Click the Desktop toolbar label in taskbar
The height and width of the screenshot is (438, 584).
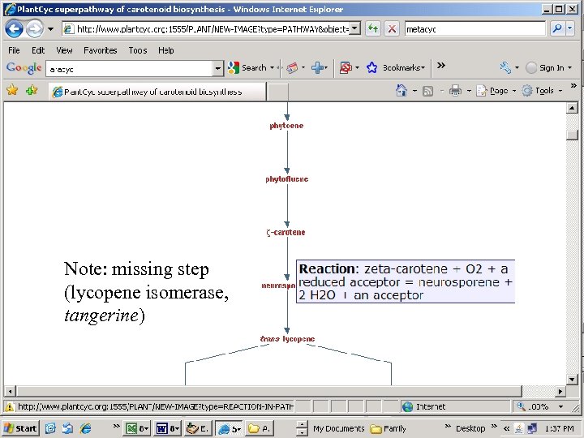(470, 429)
